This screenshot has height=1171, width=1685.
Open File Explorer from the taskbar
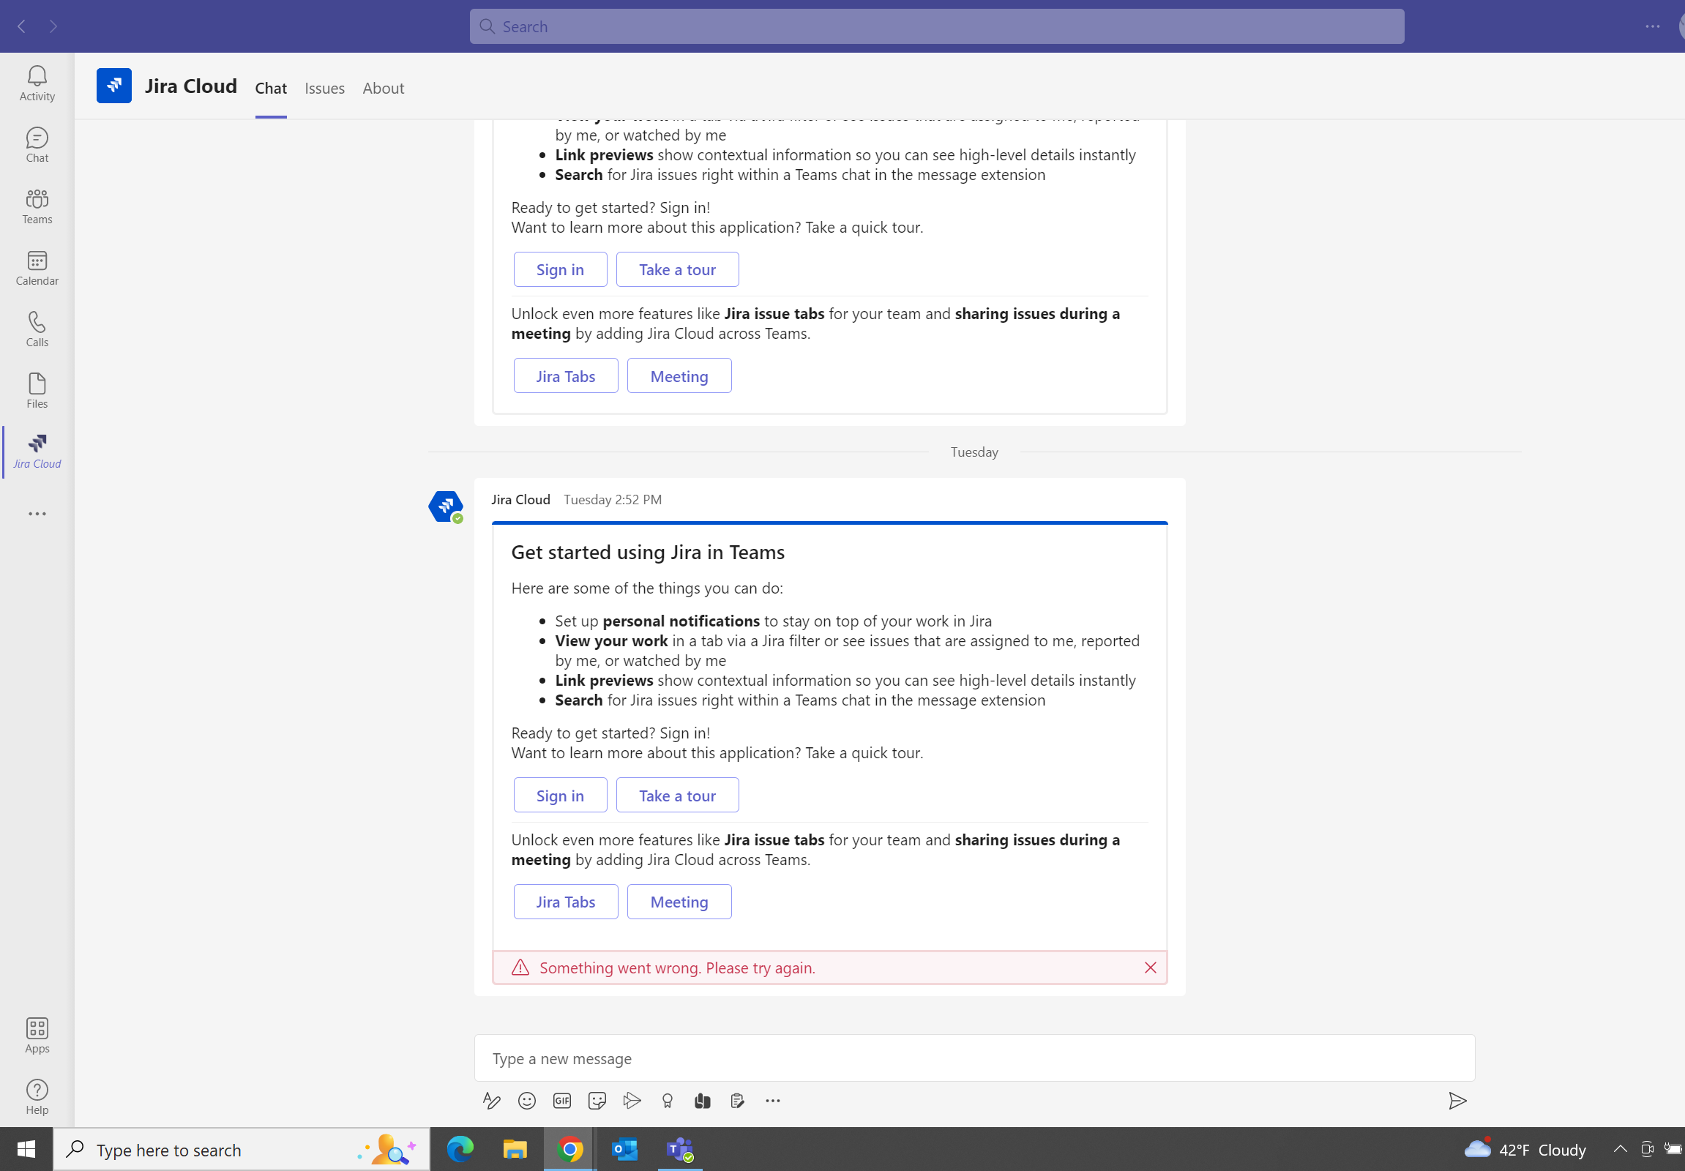[515, 1149]
